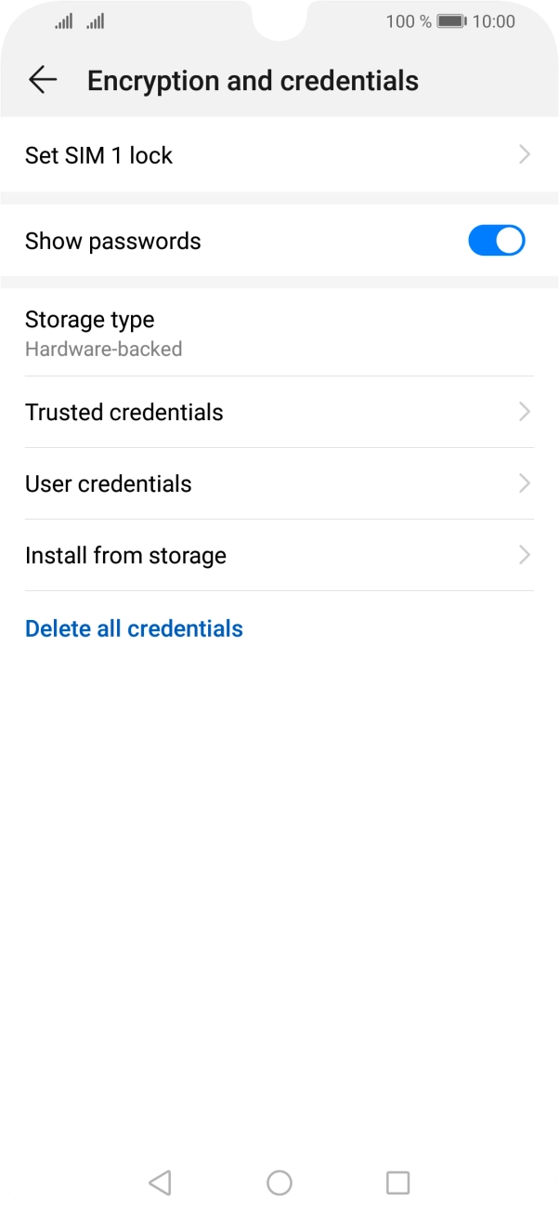Select User credentials entry
The width and height of the screenshot is (559, 1214).
(109, 483)
